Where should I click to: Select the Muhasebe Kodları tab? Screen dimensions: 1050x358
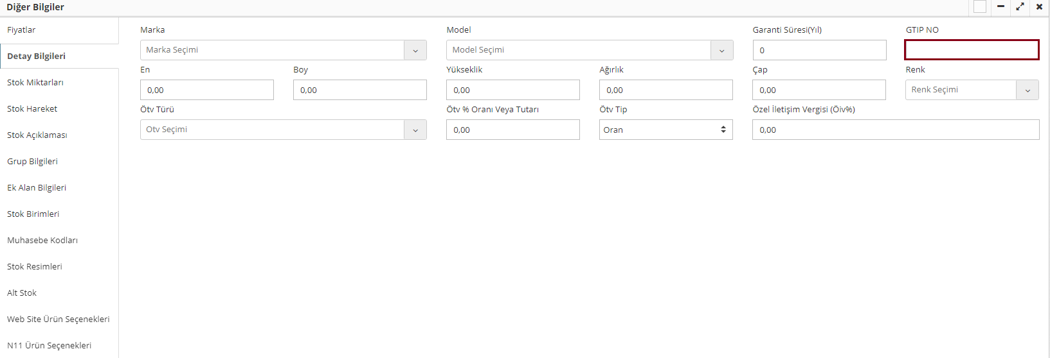[42, 241]
